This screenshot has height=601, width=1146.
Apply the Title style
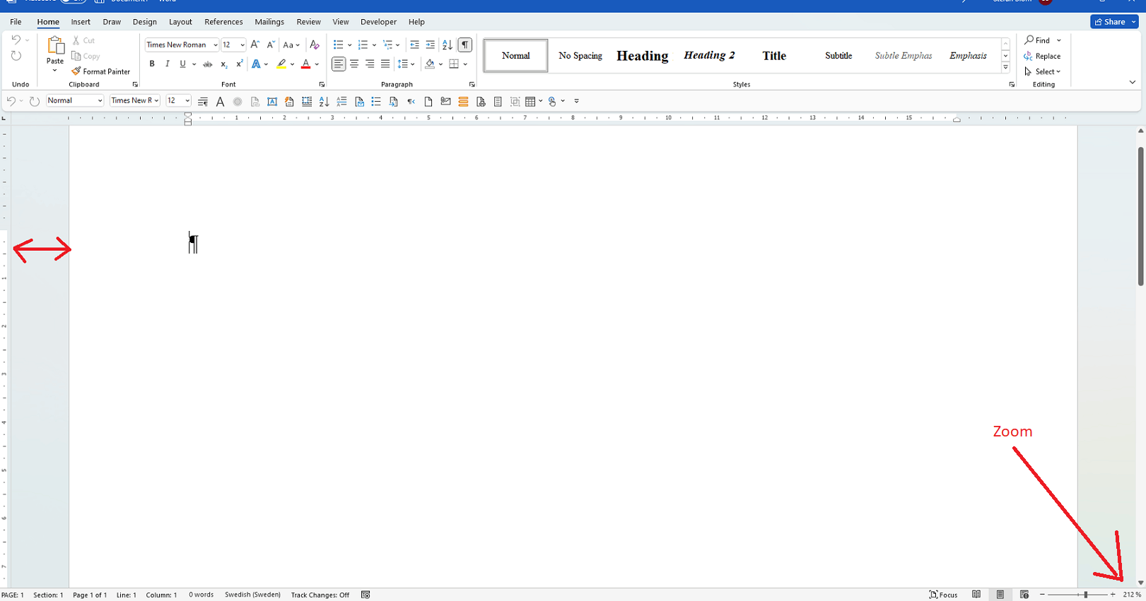pos(774,55)
